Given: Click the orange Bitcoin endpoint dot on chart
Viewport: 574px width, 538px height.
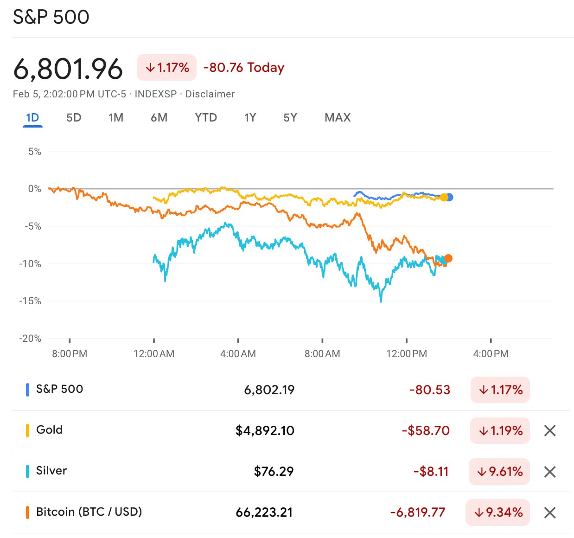Looking at the screenshot, I should [448, 258].
